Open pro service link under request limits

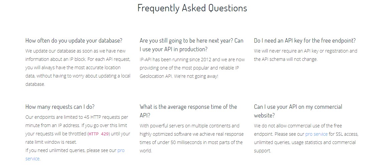pyautogui.click(x=121, y=151)
